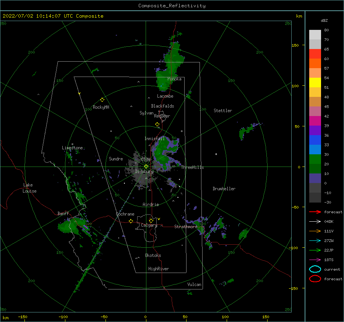Click the asterisk marker above Limestone
The height and width of the screenshot is (322, 344).
point(72,144)
